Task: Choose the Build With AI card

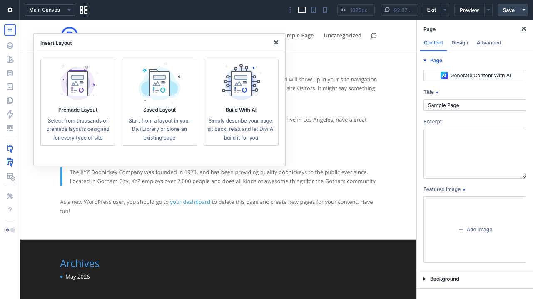Action: [x=241, y=102]
